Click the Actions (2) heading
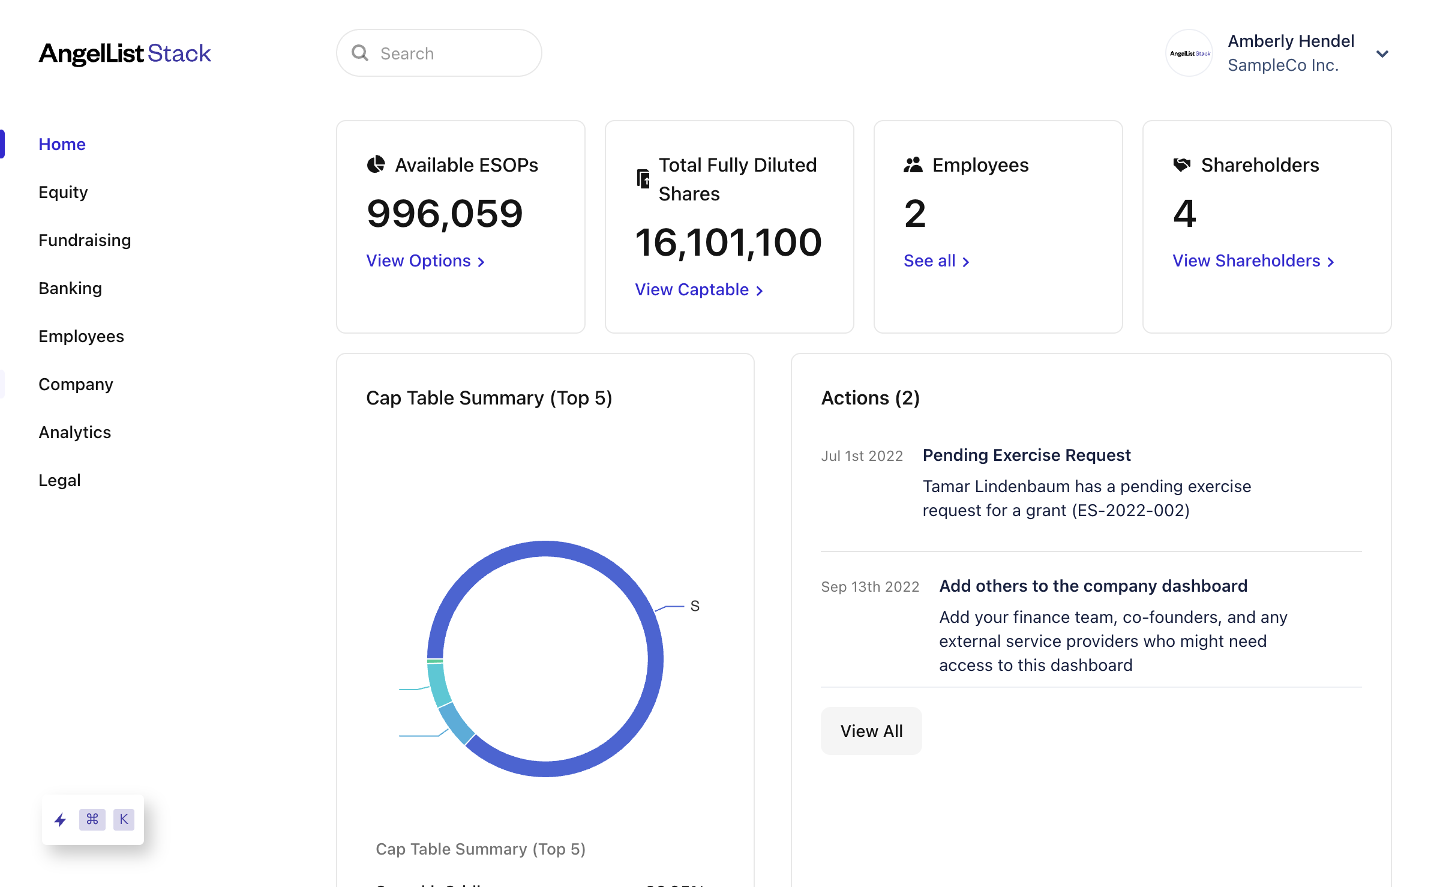 coord(870,398)
